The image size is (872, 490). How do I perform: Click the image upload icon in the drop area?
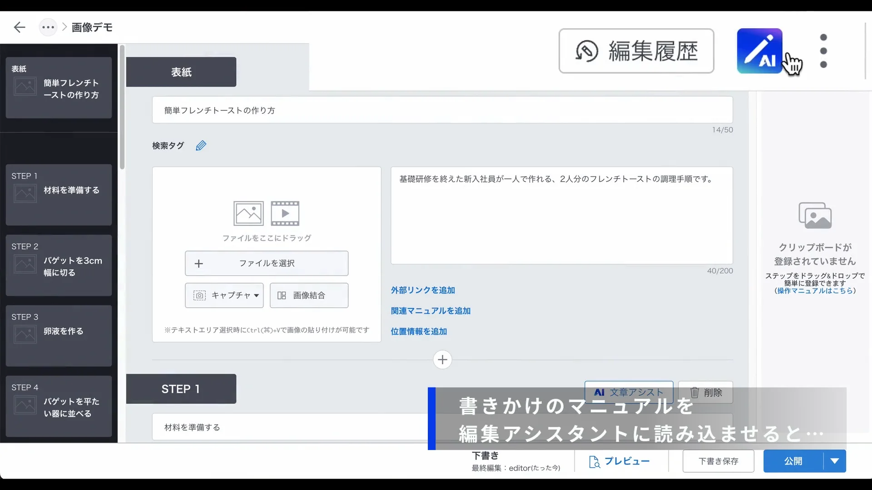point(248,213)
